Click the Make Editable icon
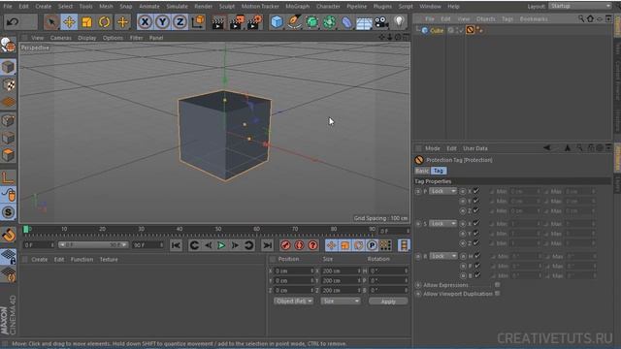The height and width of the screenshot is (349, 621). point(8,46)
